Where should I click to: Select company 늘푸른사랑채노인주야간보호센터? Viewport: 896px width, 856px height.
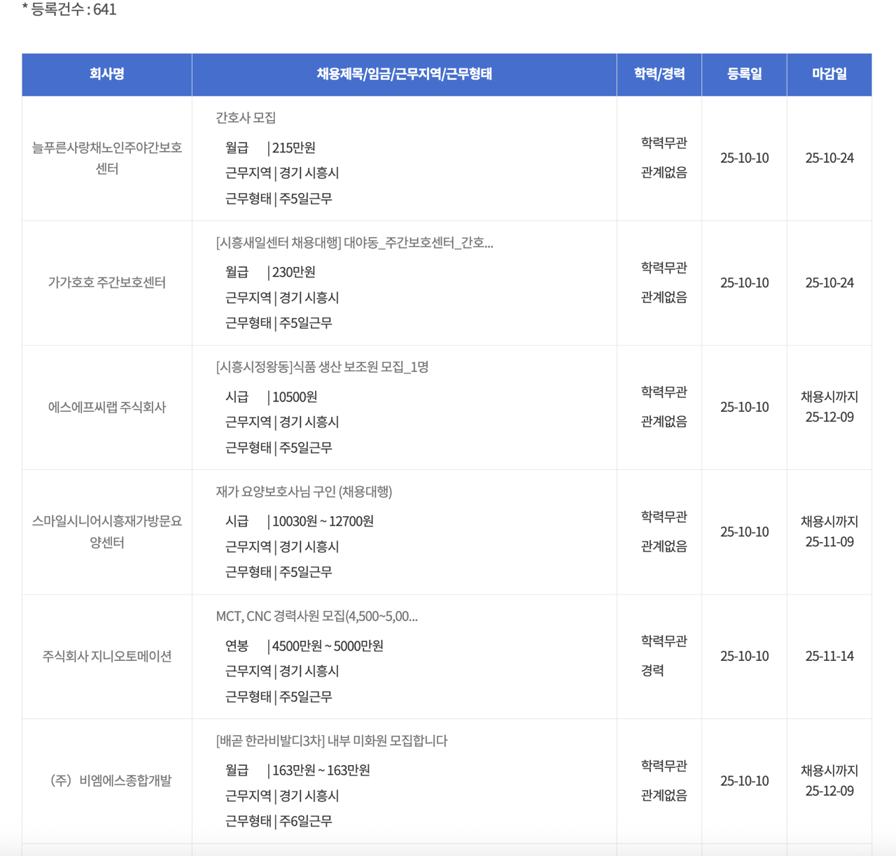(106, 157)
